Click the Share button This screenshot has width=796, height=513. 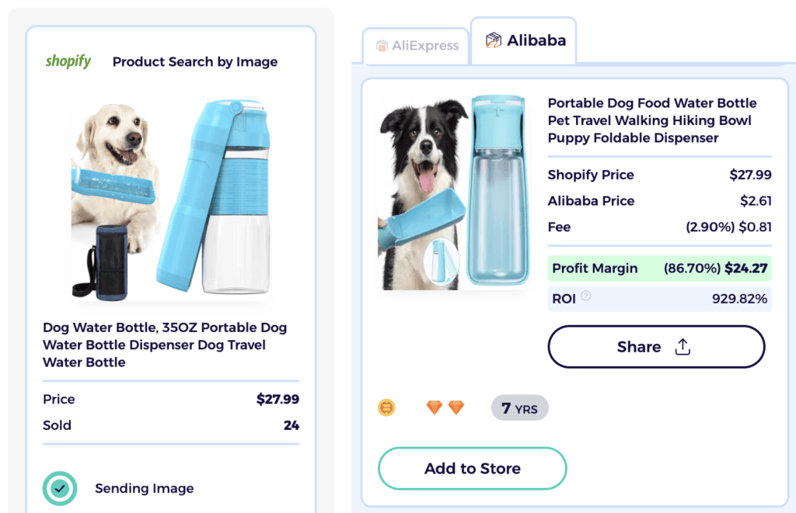tap(656, 346)
